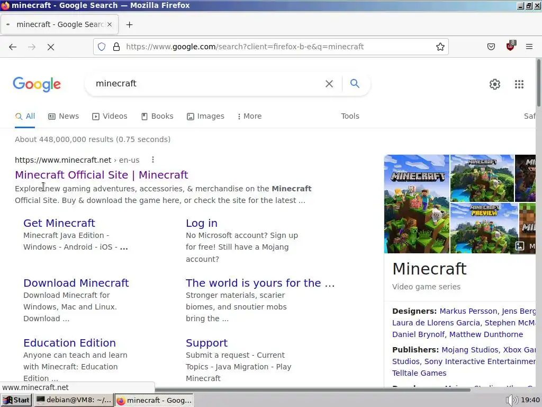Open Markus Persson designer link

click(x=468, y=311)
